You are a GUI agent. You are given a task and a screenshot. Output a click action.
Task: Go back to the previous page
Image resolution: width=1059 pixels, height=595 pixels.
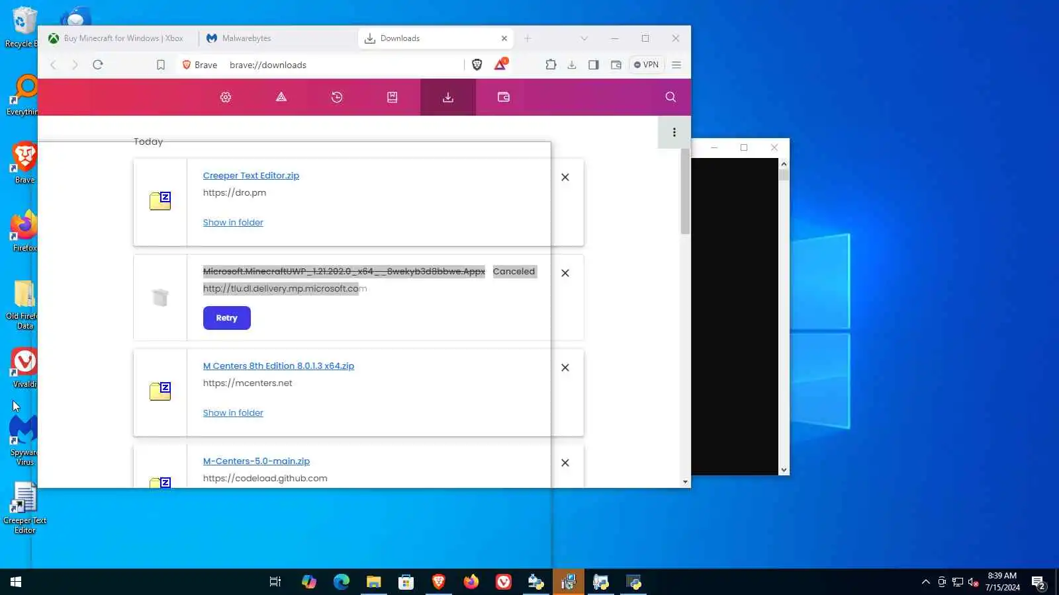54,65
